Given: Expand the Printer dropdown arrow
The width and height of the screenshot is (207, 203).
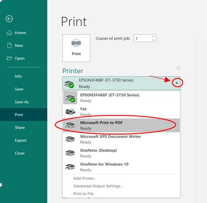Looking at the screenshot, I should tap(177, 83).
